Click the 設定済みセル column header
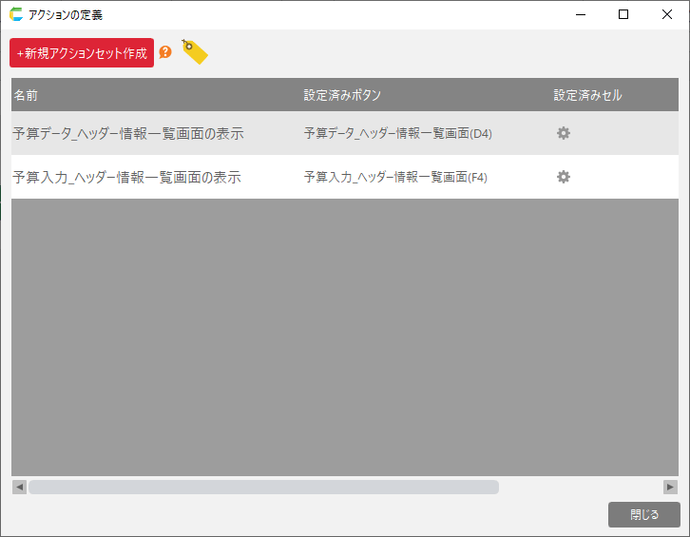Screen dimensions: 690x537 (587, 95)
